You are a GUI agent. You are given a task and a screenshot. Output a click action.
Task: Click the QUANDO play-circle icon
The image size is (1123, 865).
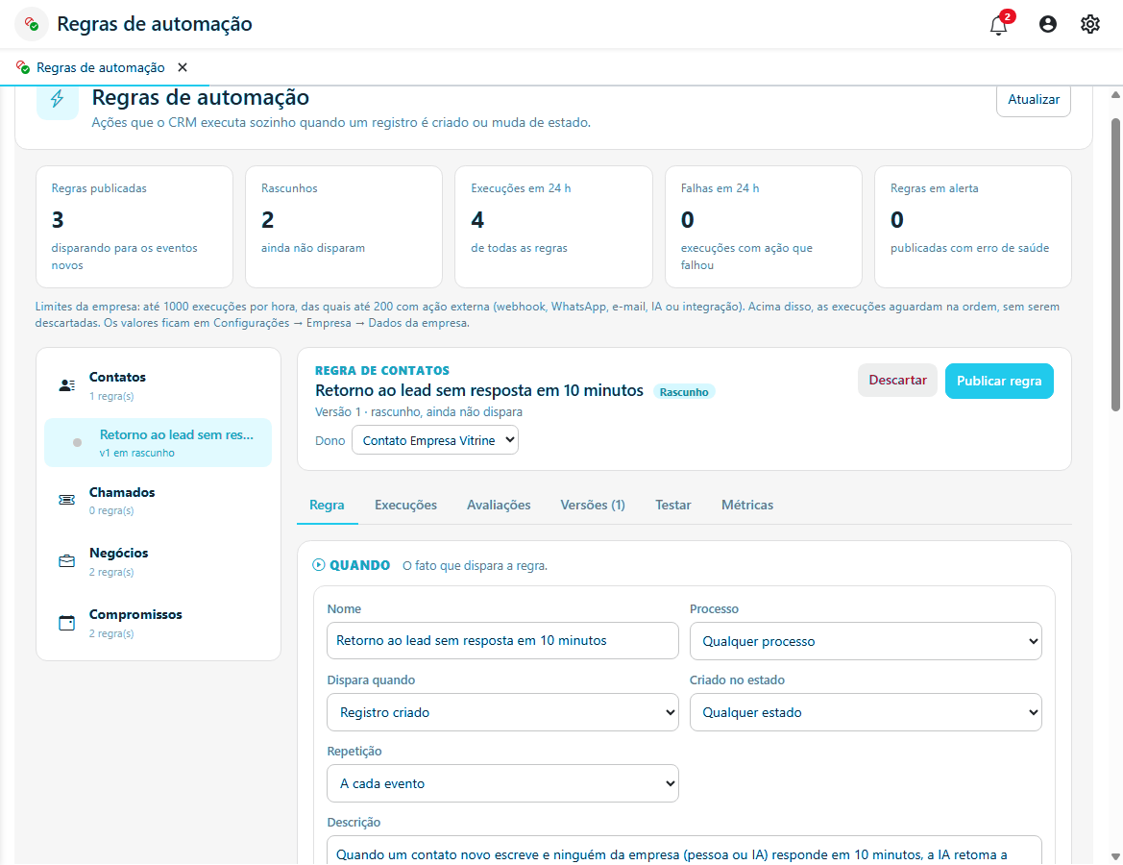coord(319,565)
